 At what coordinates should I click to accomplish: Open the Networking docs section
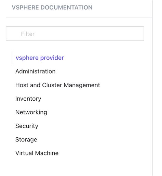point(31,112)
